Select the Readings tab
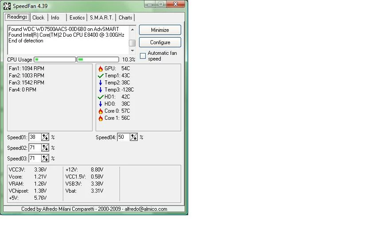The image size is (372, 232). point(17,17)
